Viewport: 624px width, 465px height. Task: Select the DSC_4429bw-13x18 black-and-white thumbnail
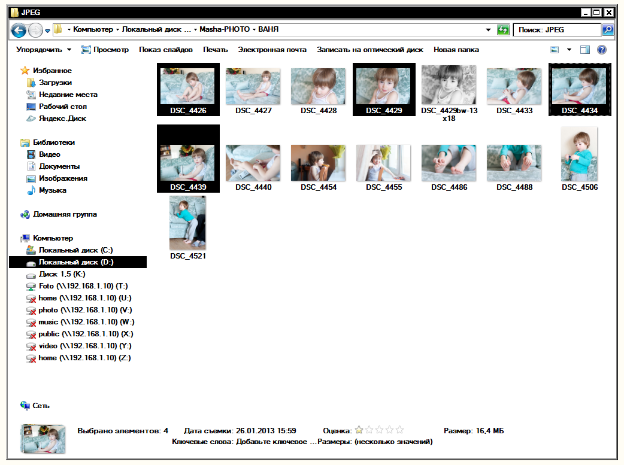click(449, 86)
